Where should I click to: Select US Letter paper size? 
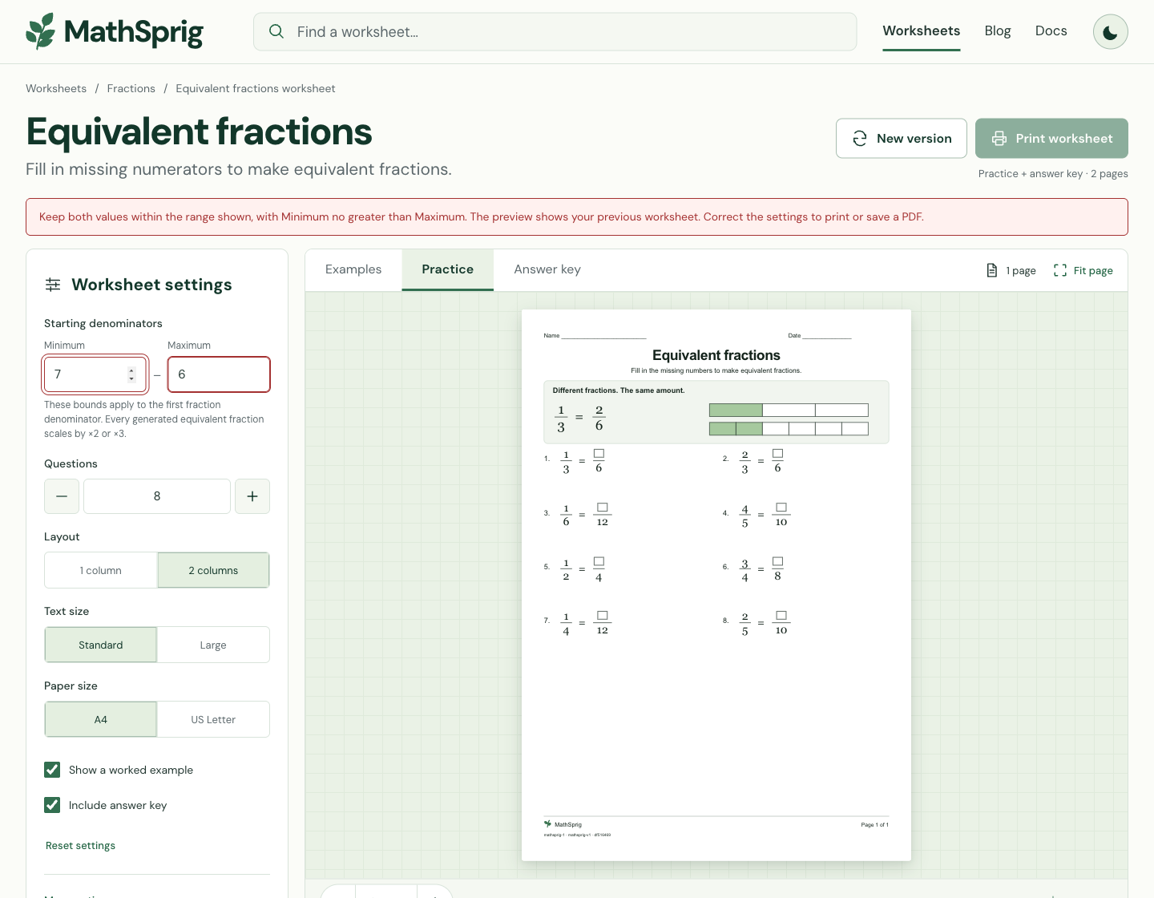click(213, 719)
